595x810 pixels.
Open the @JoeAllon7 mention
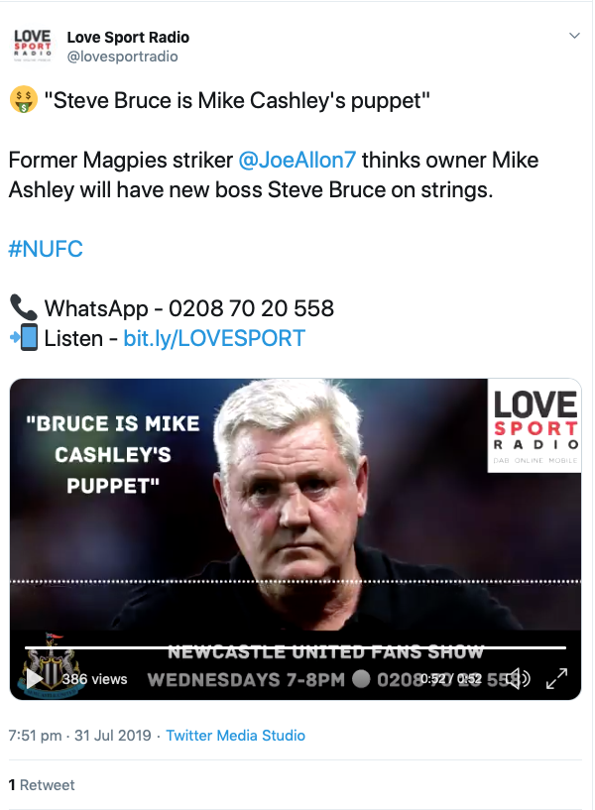pos(297,161)
